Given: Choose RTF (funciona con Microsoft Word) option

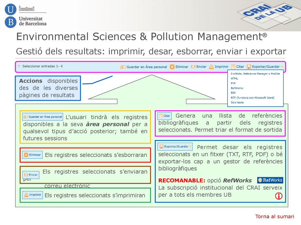Looking at the screenshot, I should coord(252,98).
